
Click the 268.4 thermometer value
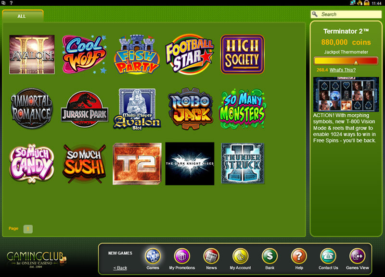pos(322,70)
